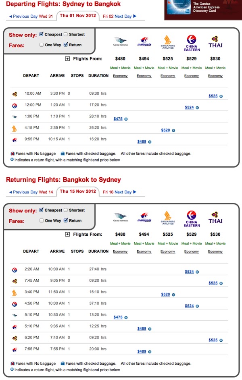242x380 pixels.
Task: Click the Qantas American Express Discovery Card banner
Action: (x=201, y=10)
